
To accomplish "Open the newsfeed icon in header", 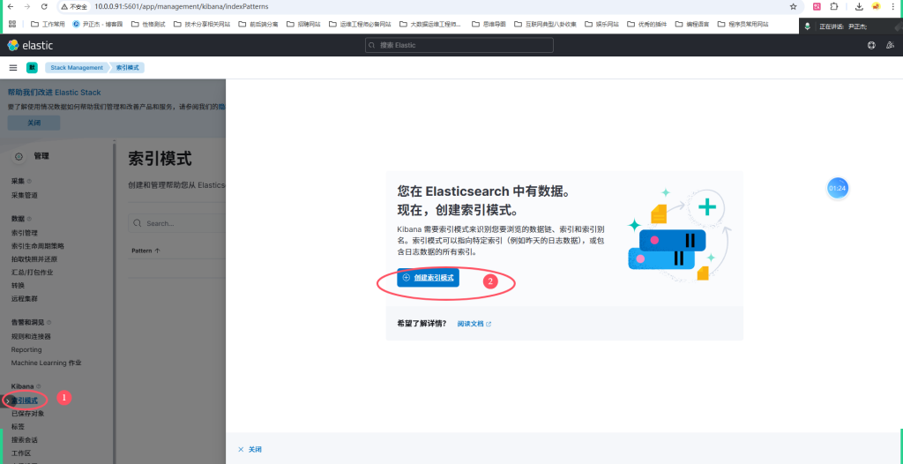I will 889,45.
